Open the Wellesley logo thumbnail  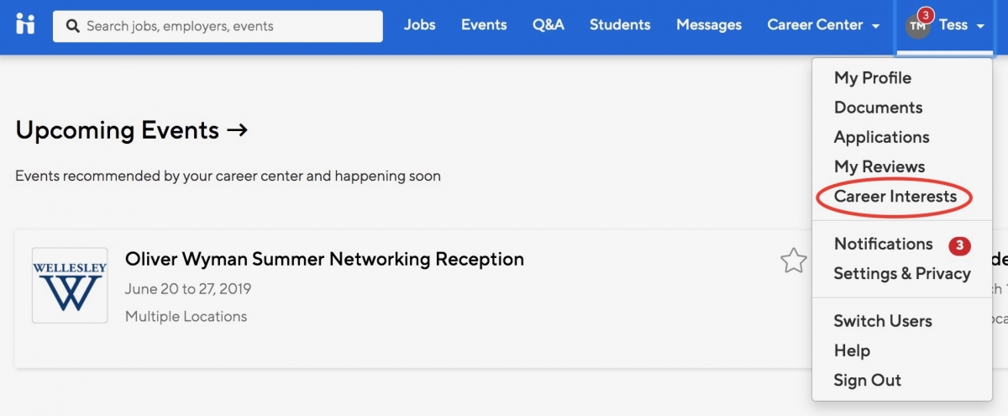(x=70, y=285)
